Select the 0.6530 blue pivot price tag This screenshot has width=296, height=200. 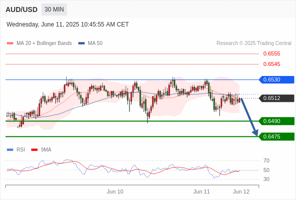(276, 79)
